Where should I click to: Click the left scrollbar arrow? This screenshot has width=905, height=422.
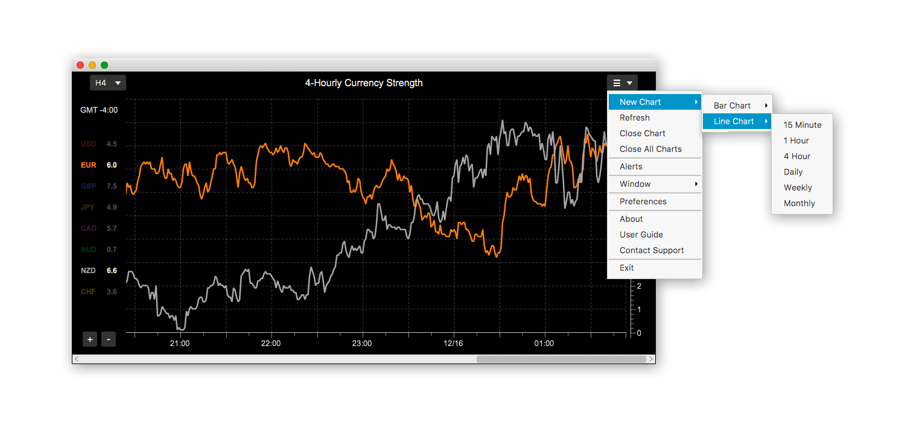tap(77, 359)
